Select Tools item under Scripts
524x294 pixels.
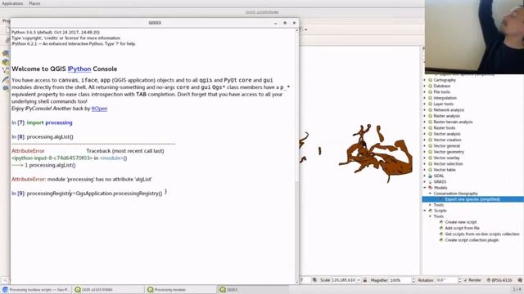439,216
